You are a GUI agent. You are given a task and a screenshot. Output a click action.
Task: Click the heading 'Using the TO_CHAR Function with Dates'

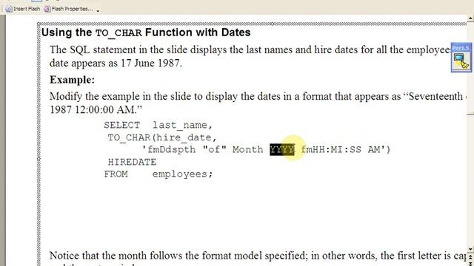pyautogui.click(x=146, y=33)
